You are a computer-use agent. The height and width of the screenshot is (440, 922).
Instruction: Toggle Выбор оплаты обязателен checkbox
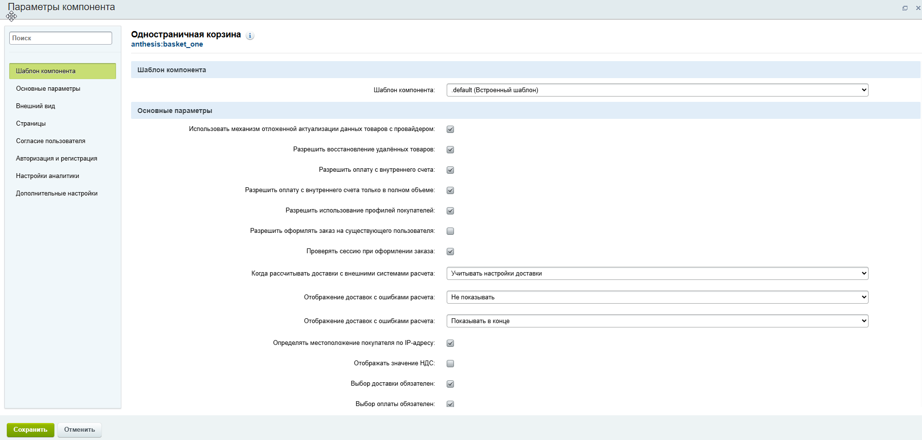click(x=451, y=404)
